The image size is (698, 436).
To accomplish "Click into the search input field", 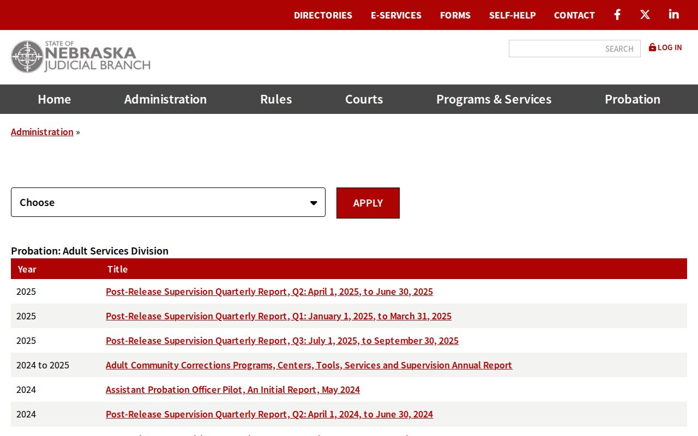I will [575, 49].
